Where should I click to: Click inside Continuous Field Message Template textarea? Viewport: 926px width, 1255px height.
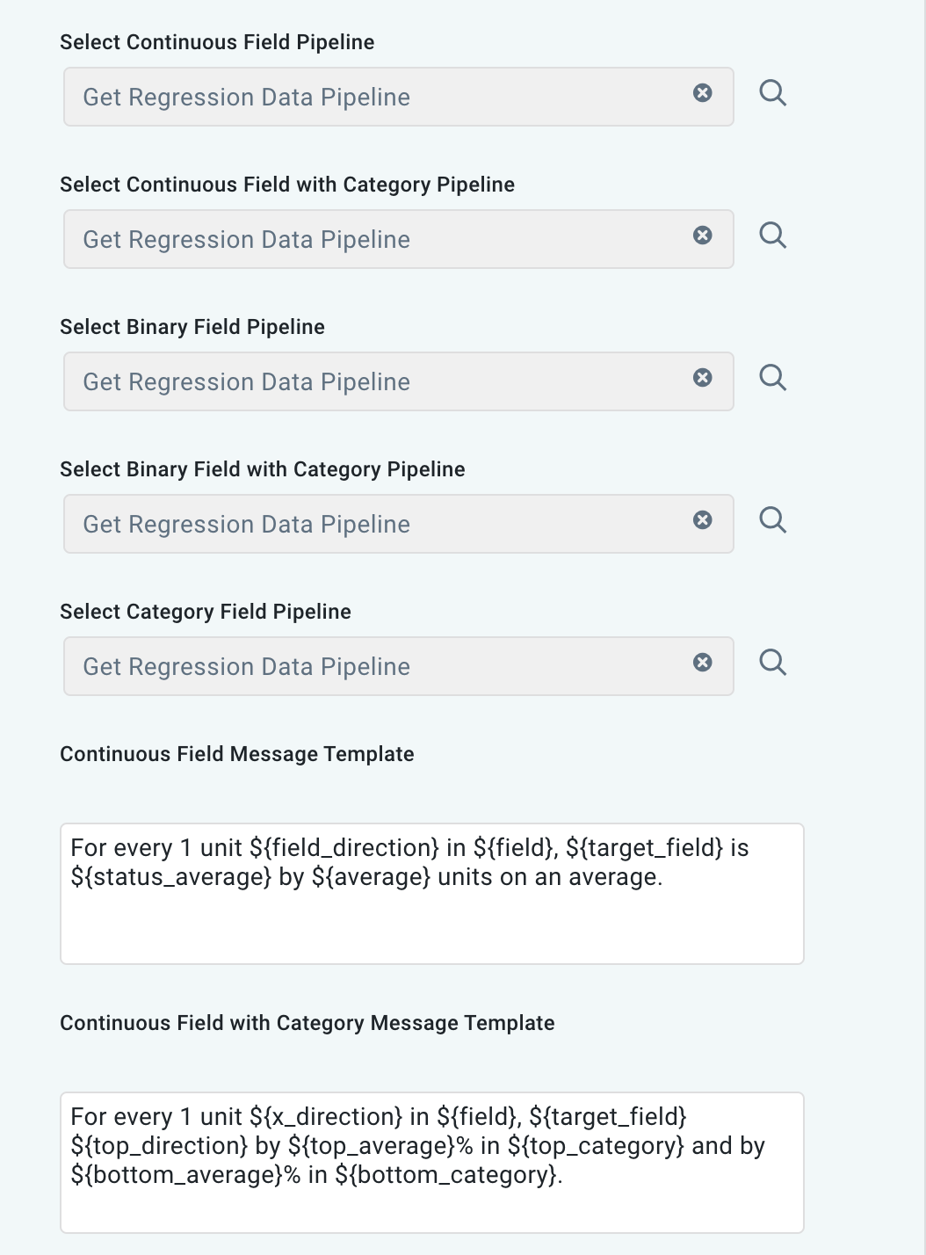click(x=430, y=892)
